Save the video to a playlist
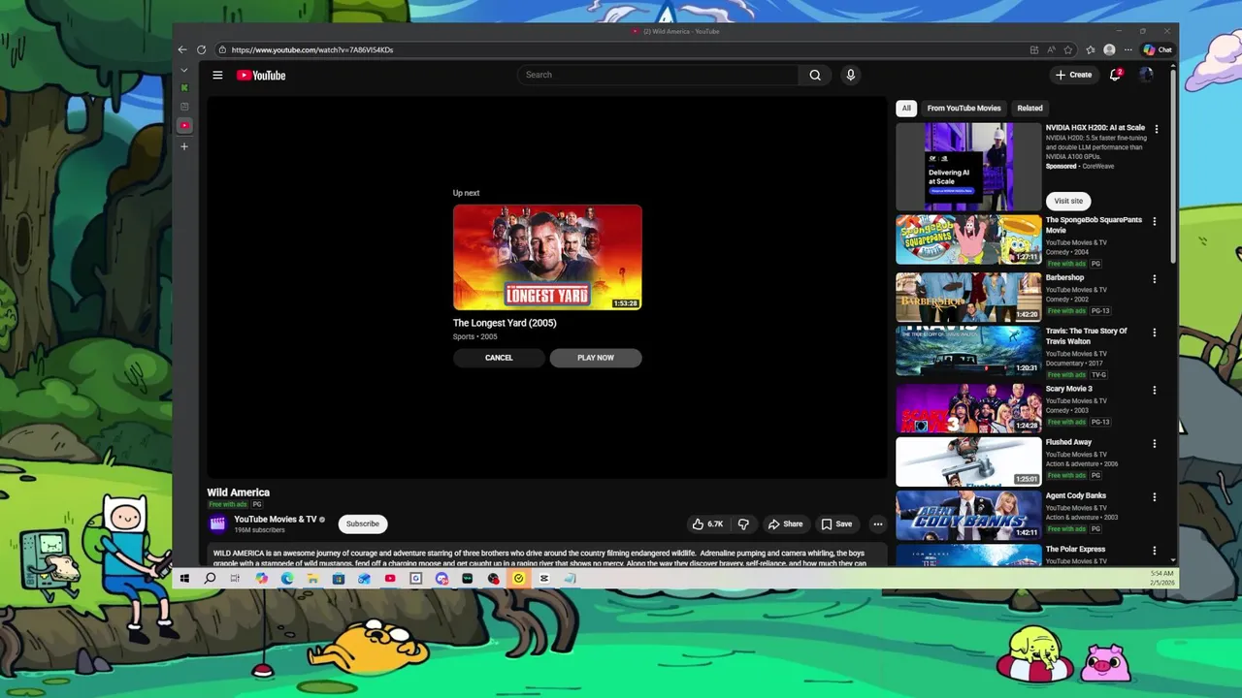This screenshot has height=698, width=1242. point(836,523)
